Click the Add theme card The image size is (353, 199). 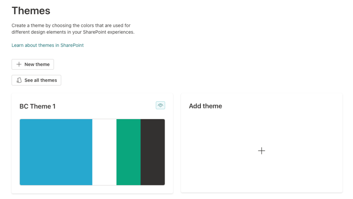(x=262, y=143)
